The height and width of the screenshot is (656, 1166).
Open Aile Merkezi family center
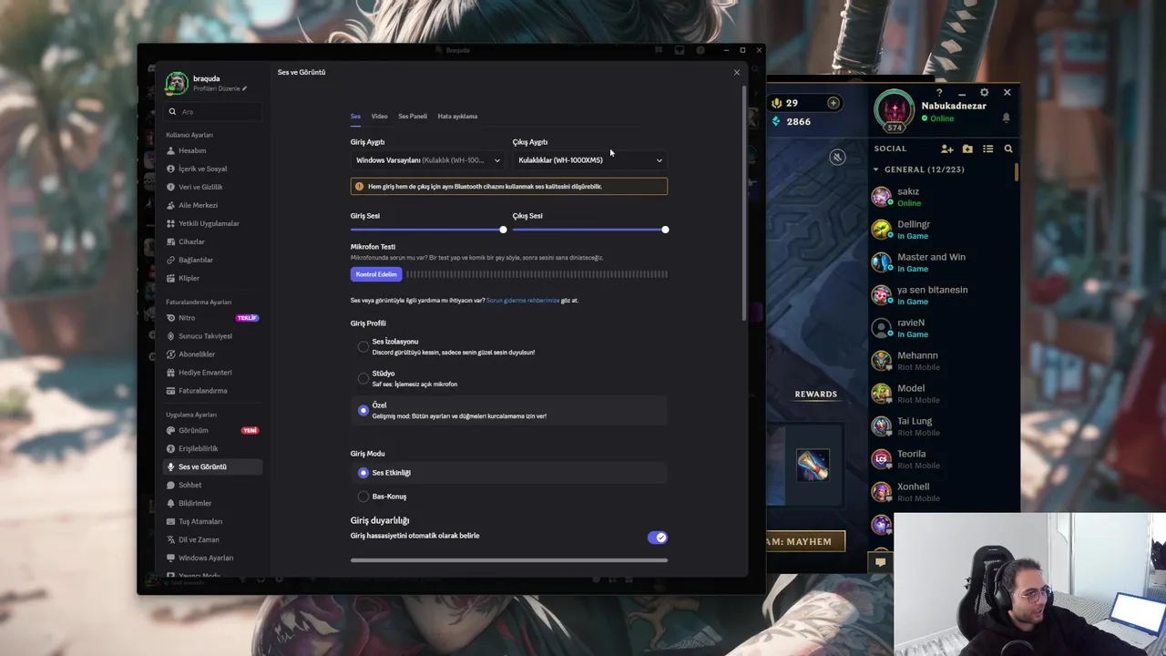click(212, 205)
